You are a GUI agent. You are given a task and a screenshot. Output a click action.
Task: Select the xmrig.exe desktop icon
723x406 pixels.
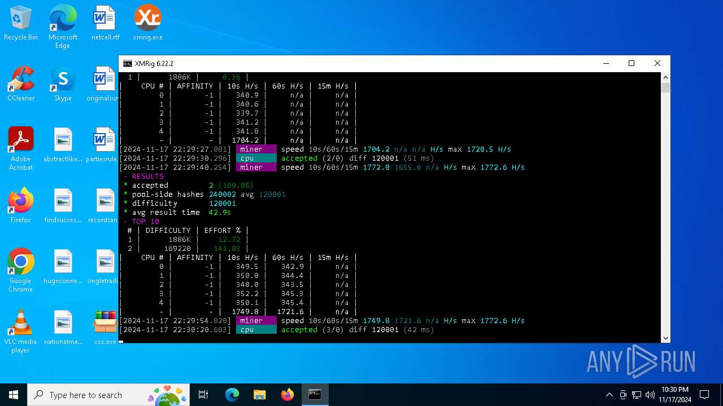[x=147, y=24]
